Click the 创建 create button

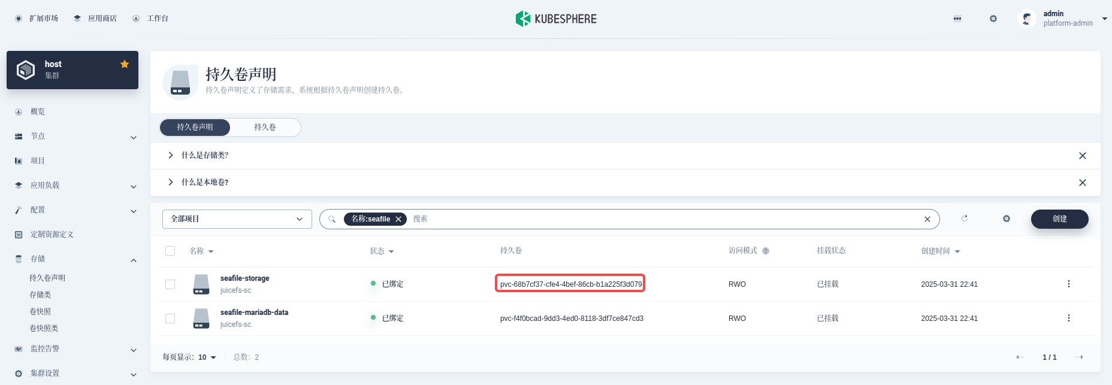tap(1060, 219)
